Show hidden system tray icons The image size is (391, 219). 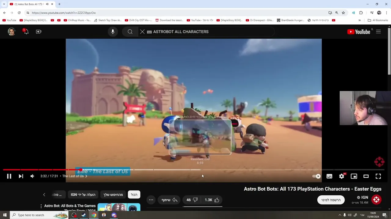point(340,215)
